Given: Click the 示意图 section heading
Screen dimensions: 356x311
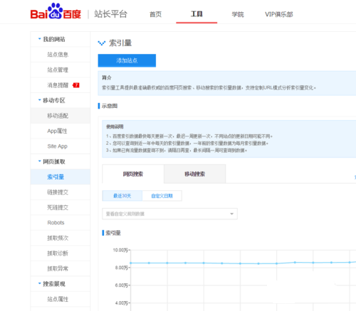Looking at the screenshot, I should pyautogui.click(x=110, y=106).
